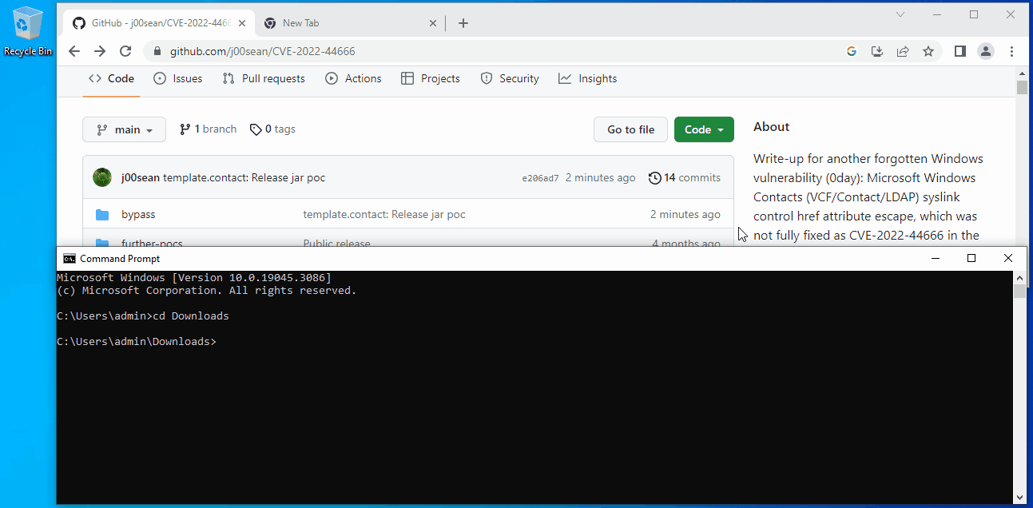Open the Projects tab
The image size is (1033, 508).
click(x=431, y=78)
